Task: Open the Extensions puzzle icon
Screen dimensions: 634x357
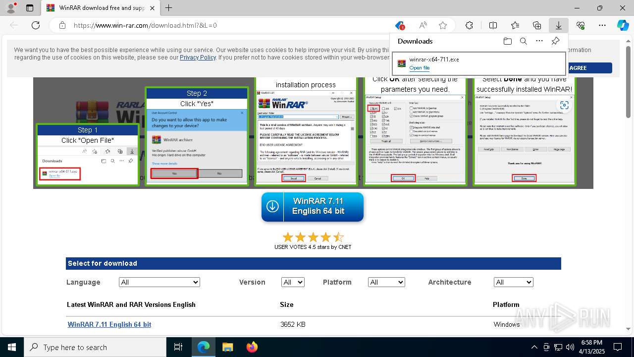Action: coord(469,25)
